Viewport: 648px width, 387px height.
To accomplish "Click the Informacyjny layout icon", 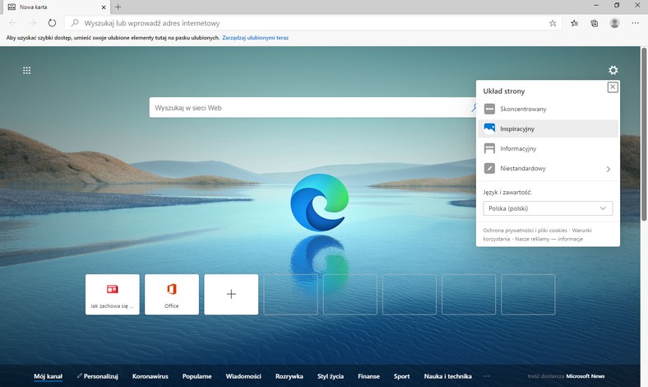I will (x=489, y=148).
